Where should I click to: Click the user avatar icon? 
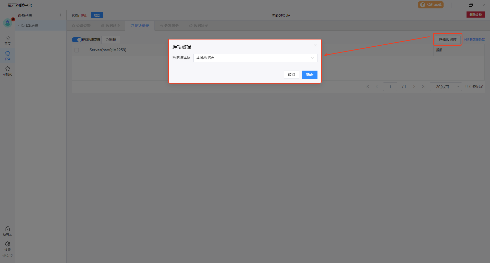point(8,23)
